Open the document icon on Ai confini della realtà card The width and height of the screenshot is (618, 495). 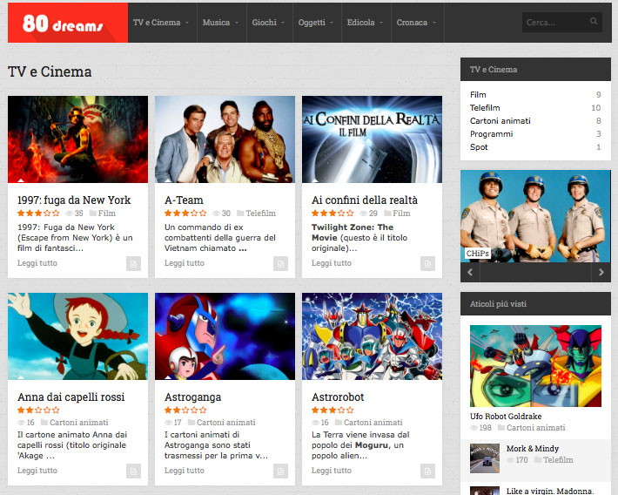(427, 264)
